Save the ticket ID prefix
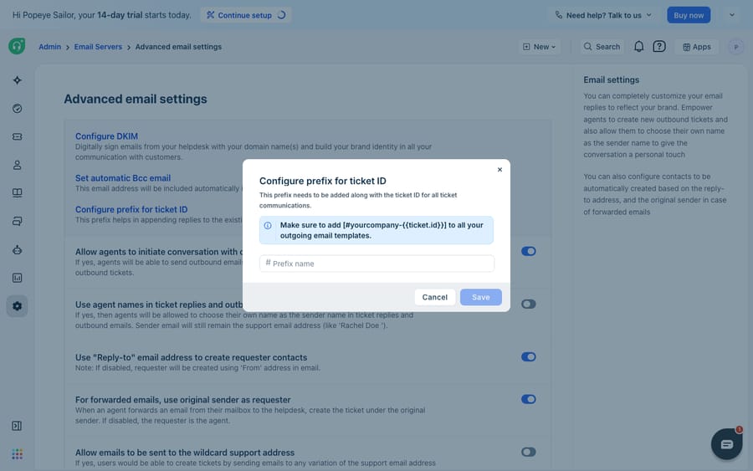The image size is (753, 471). click(481, 297)
